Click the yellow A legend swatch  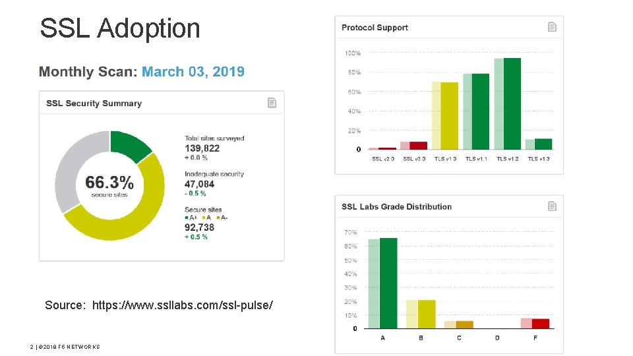[204, 218]
